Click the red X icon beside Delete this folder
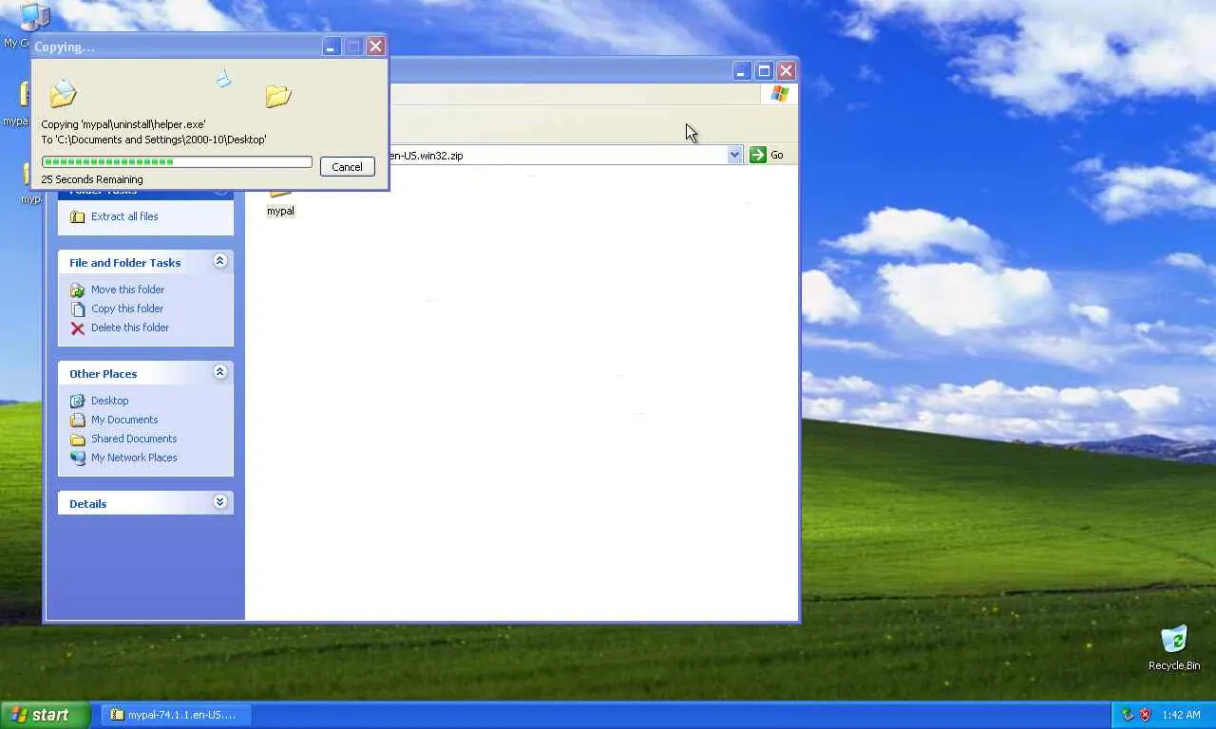1216x729 pixels. point(78,328)
